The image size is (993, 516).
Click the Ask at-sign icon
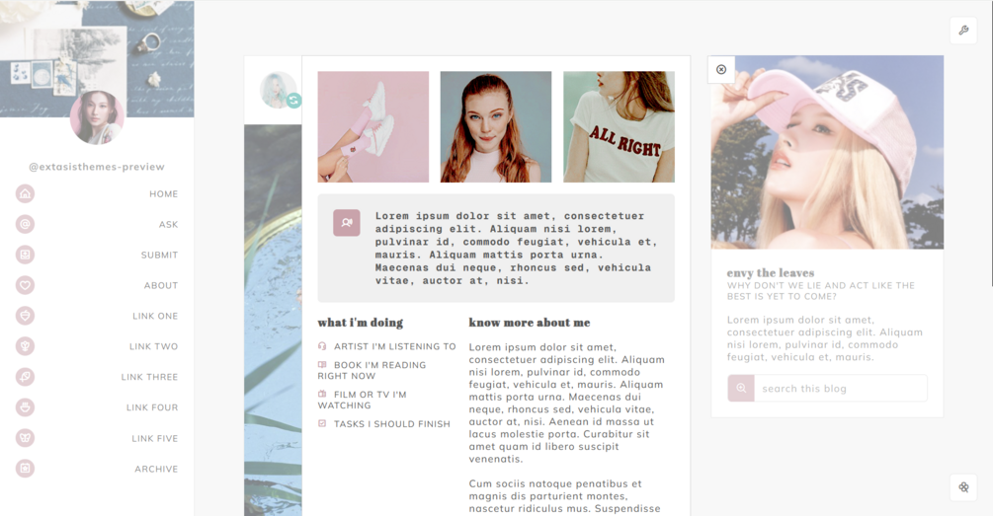click(x=25, y=224)
